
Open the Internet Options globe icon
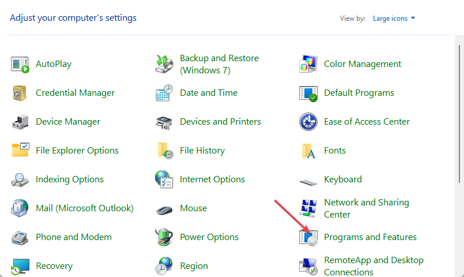pos(164,179)
